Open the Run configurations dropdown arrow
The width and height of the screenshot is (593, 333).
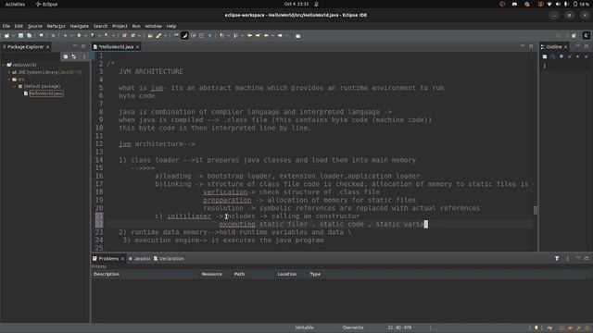coord(85,35)
